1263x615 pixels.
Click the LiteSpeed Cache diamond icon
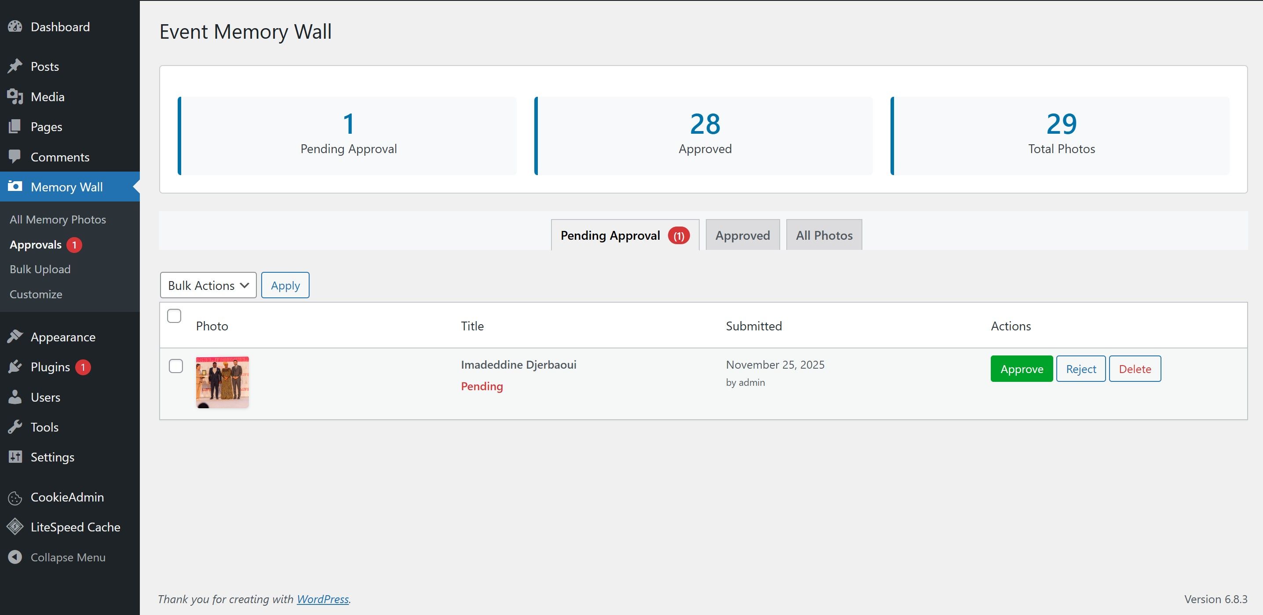tap(15, 527)
